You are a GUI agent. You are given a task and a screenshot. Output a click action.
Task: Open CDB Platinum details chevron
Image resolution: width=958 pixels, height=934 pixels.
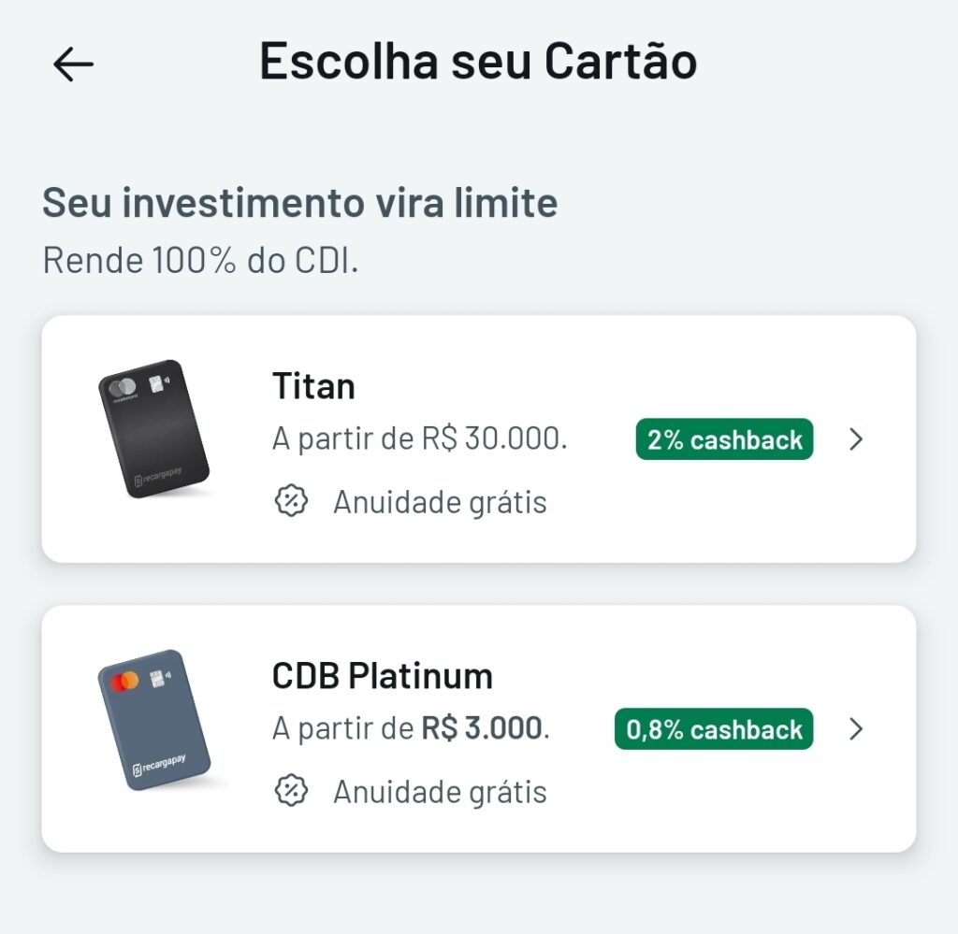click(856, 729)
